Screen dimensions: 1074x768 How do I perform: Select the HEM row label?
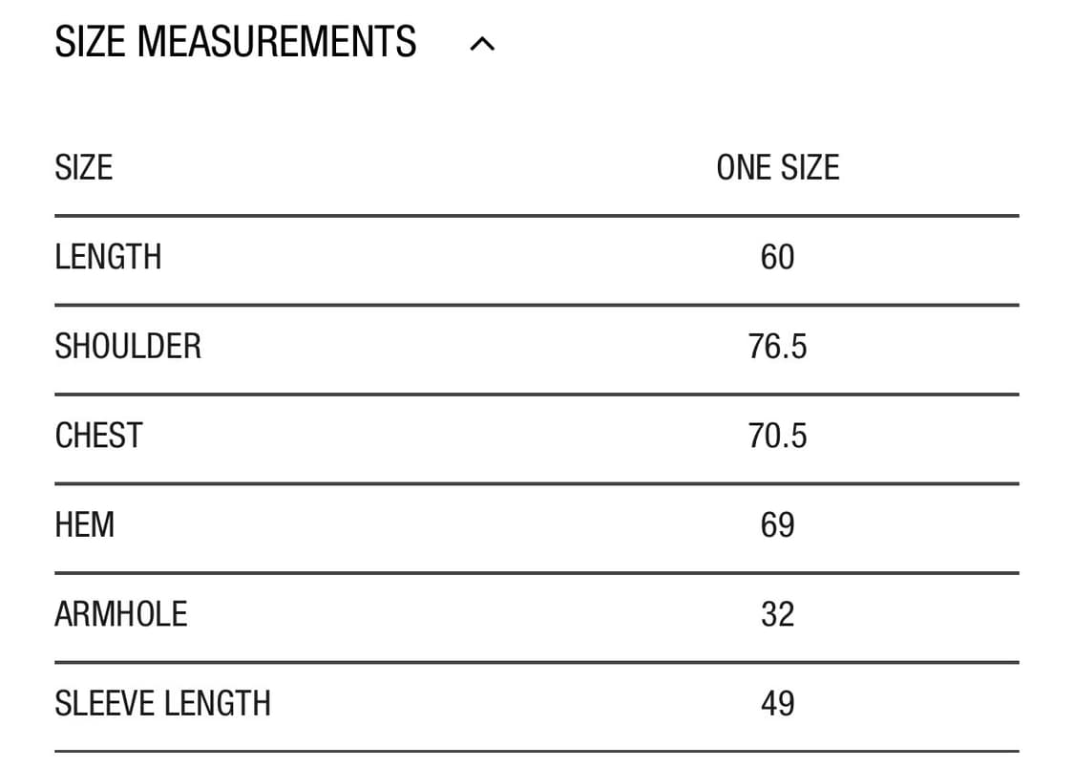[x=85, y=524]
